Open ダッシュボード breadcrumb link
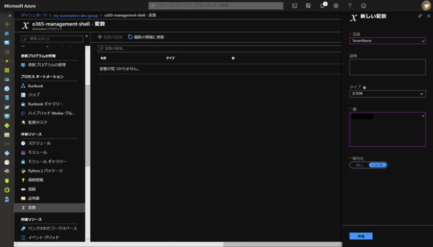This screenshot has height=247, width=433. click(x=34, y=15)
